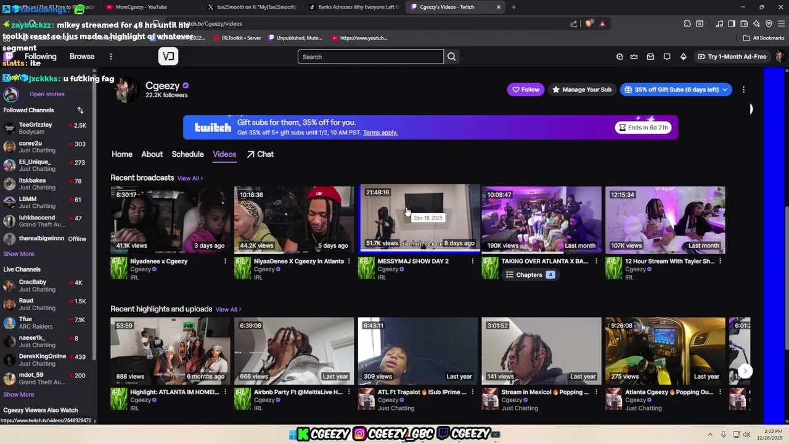The width and height of the screenshot is (789, 444).
Task: Open Twitch Prime loot crown icon
Action: 634,57
